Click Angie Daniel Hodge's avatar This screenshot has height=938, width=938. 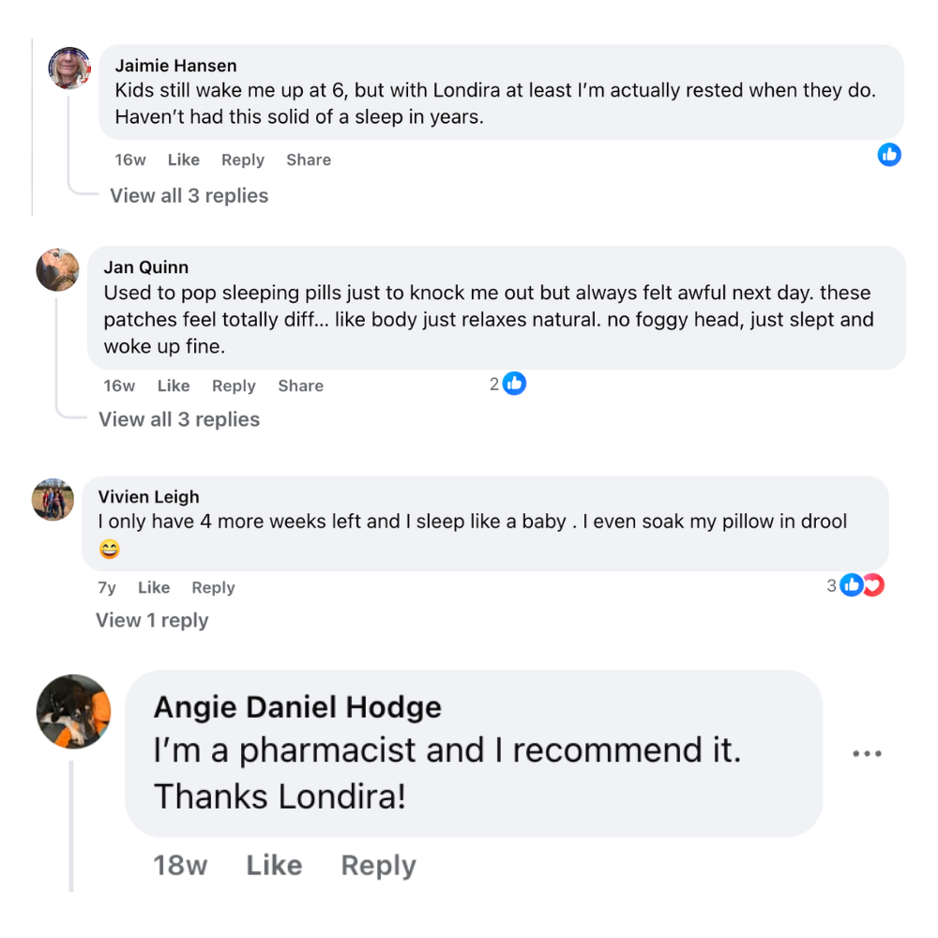(73, 711)
